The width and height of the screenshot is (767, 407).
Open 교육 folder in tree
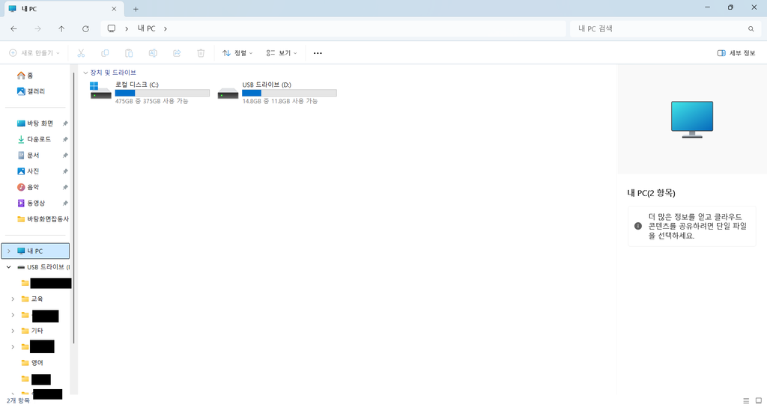[32, 299]
